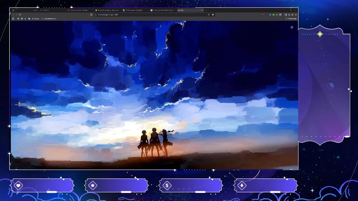Click the zoom magnifier icon in address bar
The image size is (358, 201).
[209, 15]
